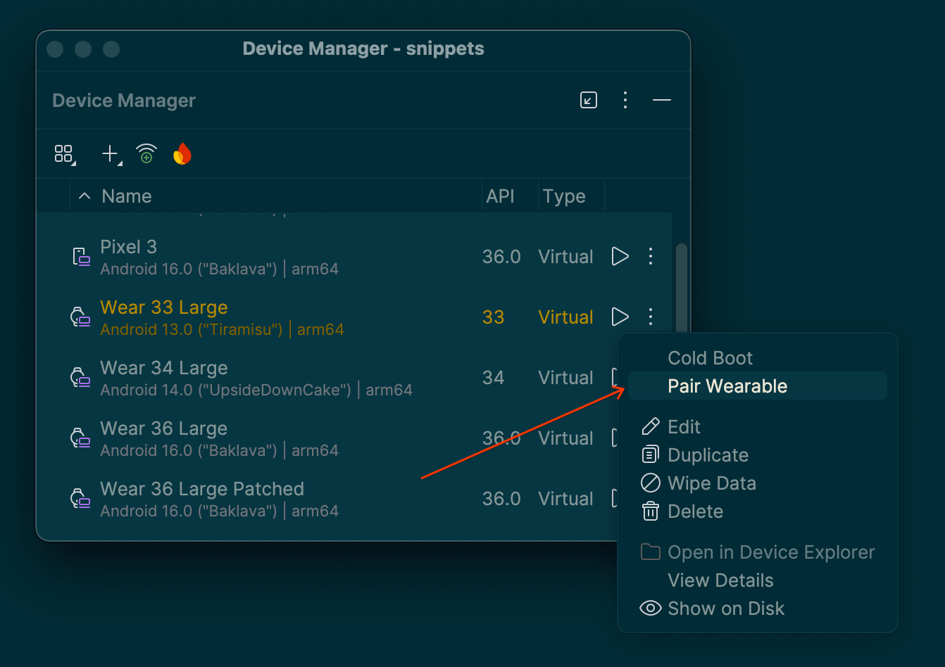Image resolution: width=945 pixels, height=667 pixels.
Task: Choose Cold Boot from the context menu
Action: (710, 357)
